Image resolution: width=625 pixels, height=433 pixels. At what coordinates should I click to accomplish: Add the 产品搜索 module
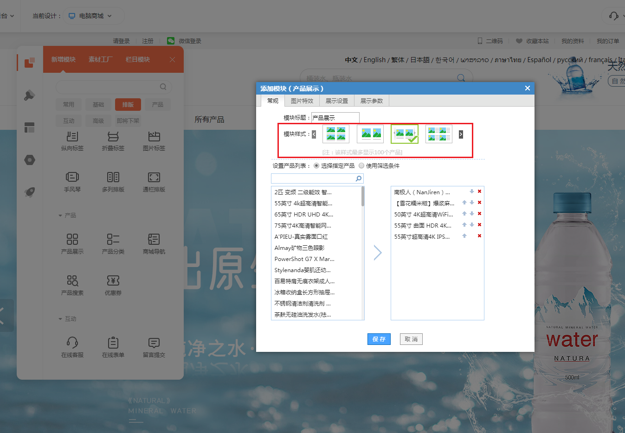[72, 286]
